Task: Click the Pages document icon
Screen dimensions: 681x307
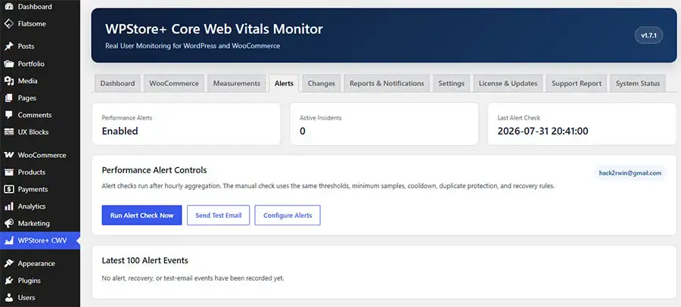Action: point(8,98)
